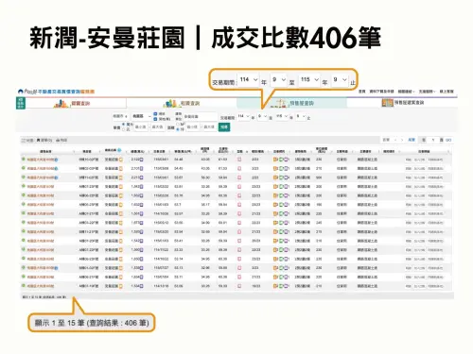The height and width of the screenshot is (354, 473).
Task: Switch to the 預售屋建案查詢 tab
Action: pyautogui.click(x=403, y=103)
